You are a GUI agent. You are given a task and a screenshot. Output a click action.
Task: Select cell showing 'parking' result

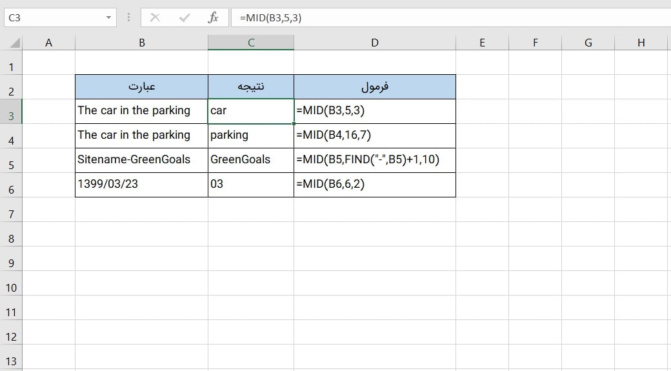click(250, 135)
